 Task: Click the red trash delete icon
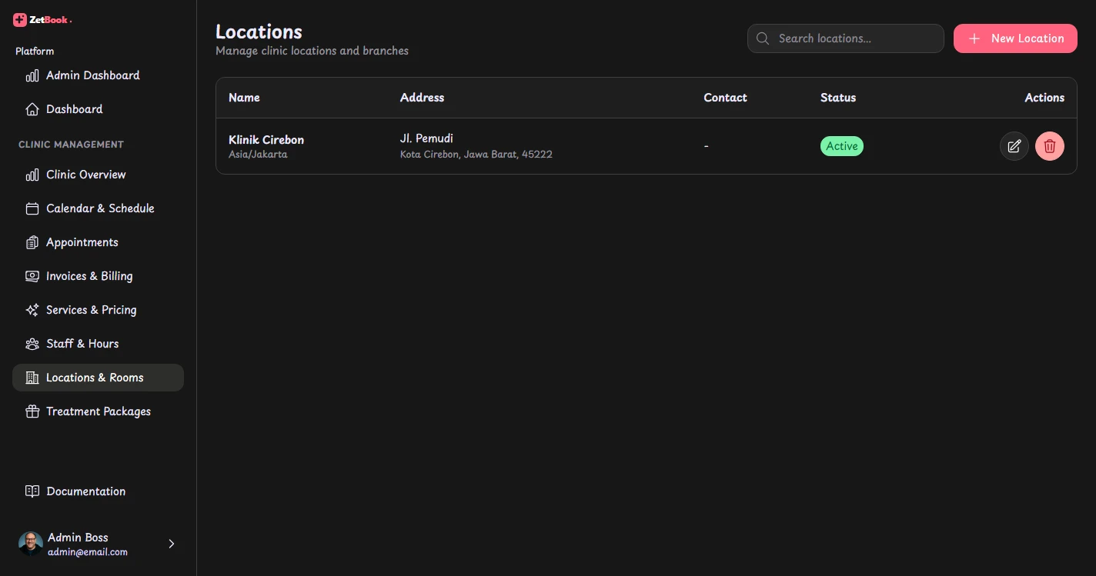(1049, 146)
